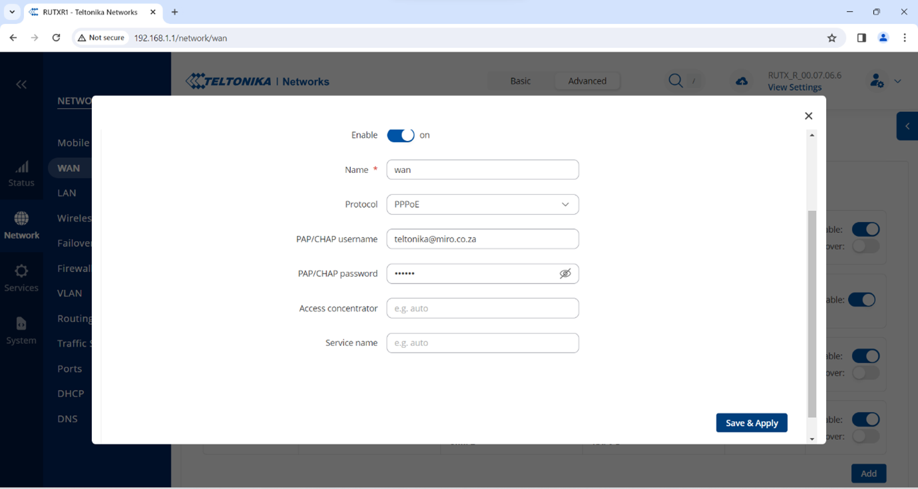Screen dimensions: 918x489
Task: Open the user settings profile icon
Action: (x=877, y=81)
